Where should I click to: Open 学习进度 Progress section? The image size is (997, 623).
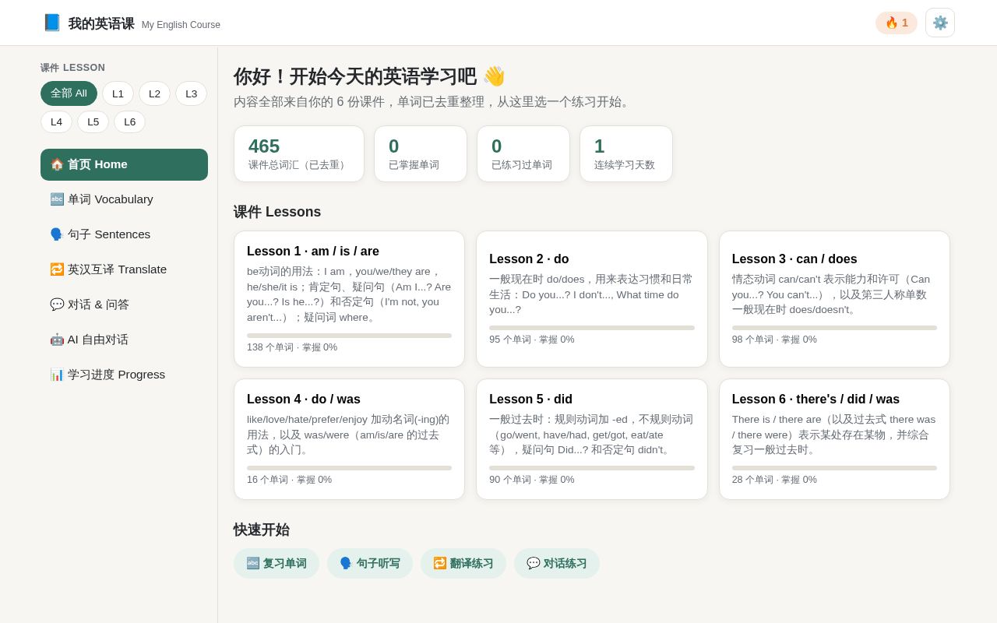click(124, 375)
